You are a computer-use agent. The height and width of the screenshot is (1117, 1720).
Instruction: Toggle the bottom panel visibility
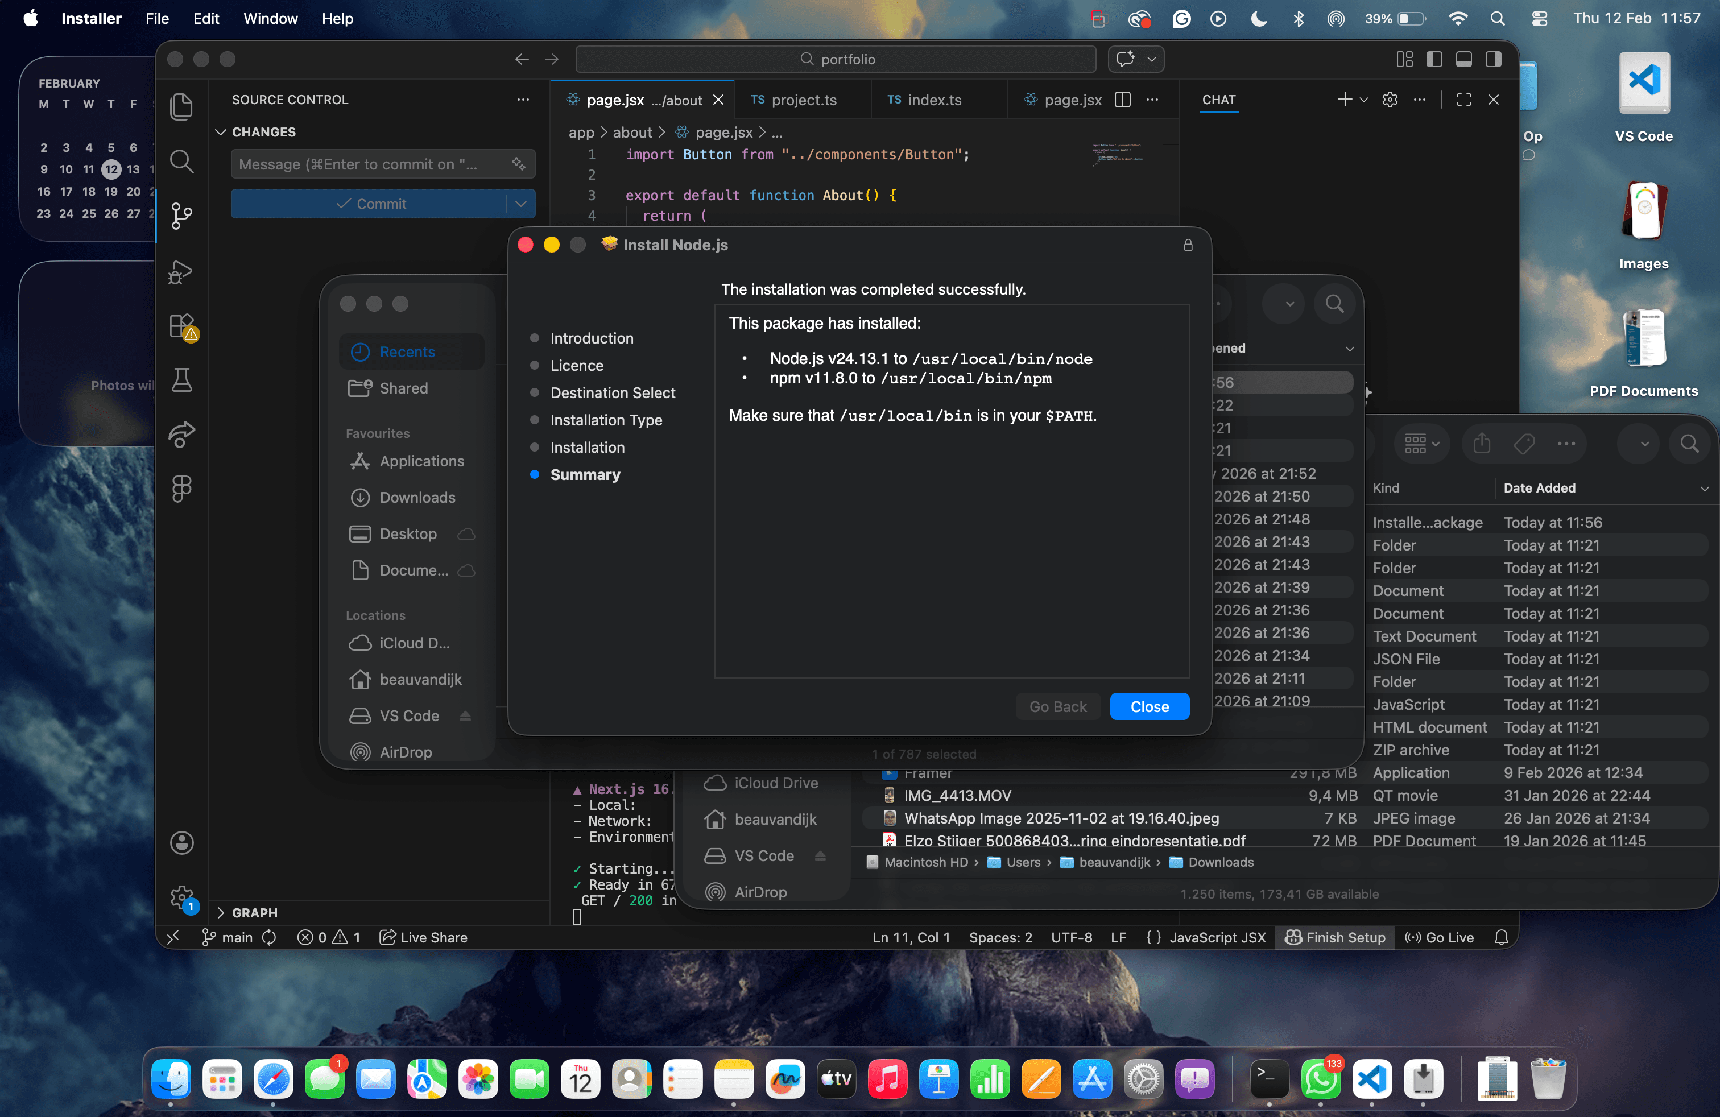(x=1463, y=59)
